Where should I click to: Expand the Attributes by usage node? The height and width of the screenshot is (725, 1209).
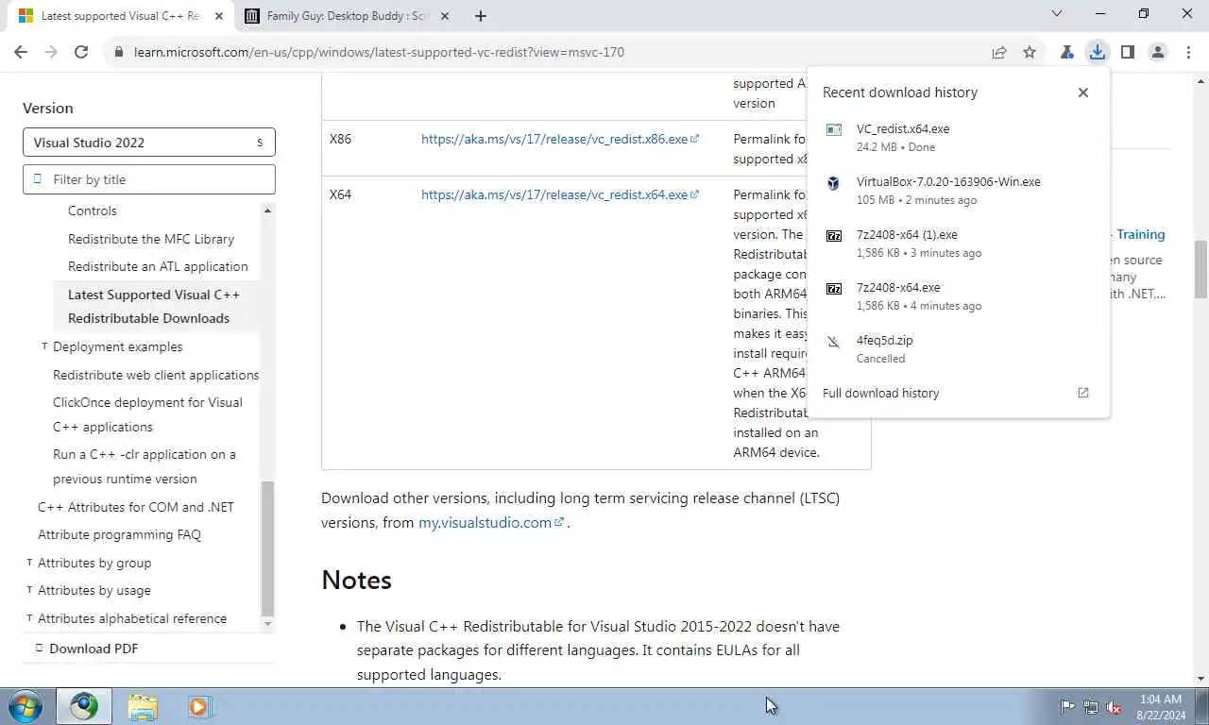click(29, 590)
